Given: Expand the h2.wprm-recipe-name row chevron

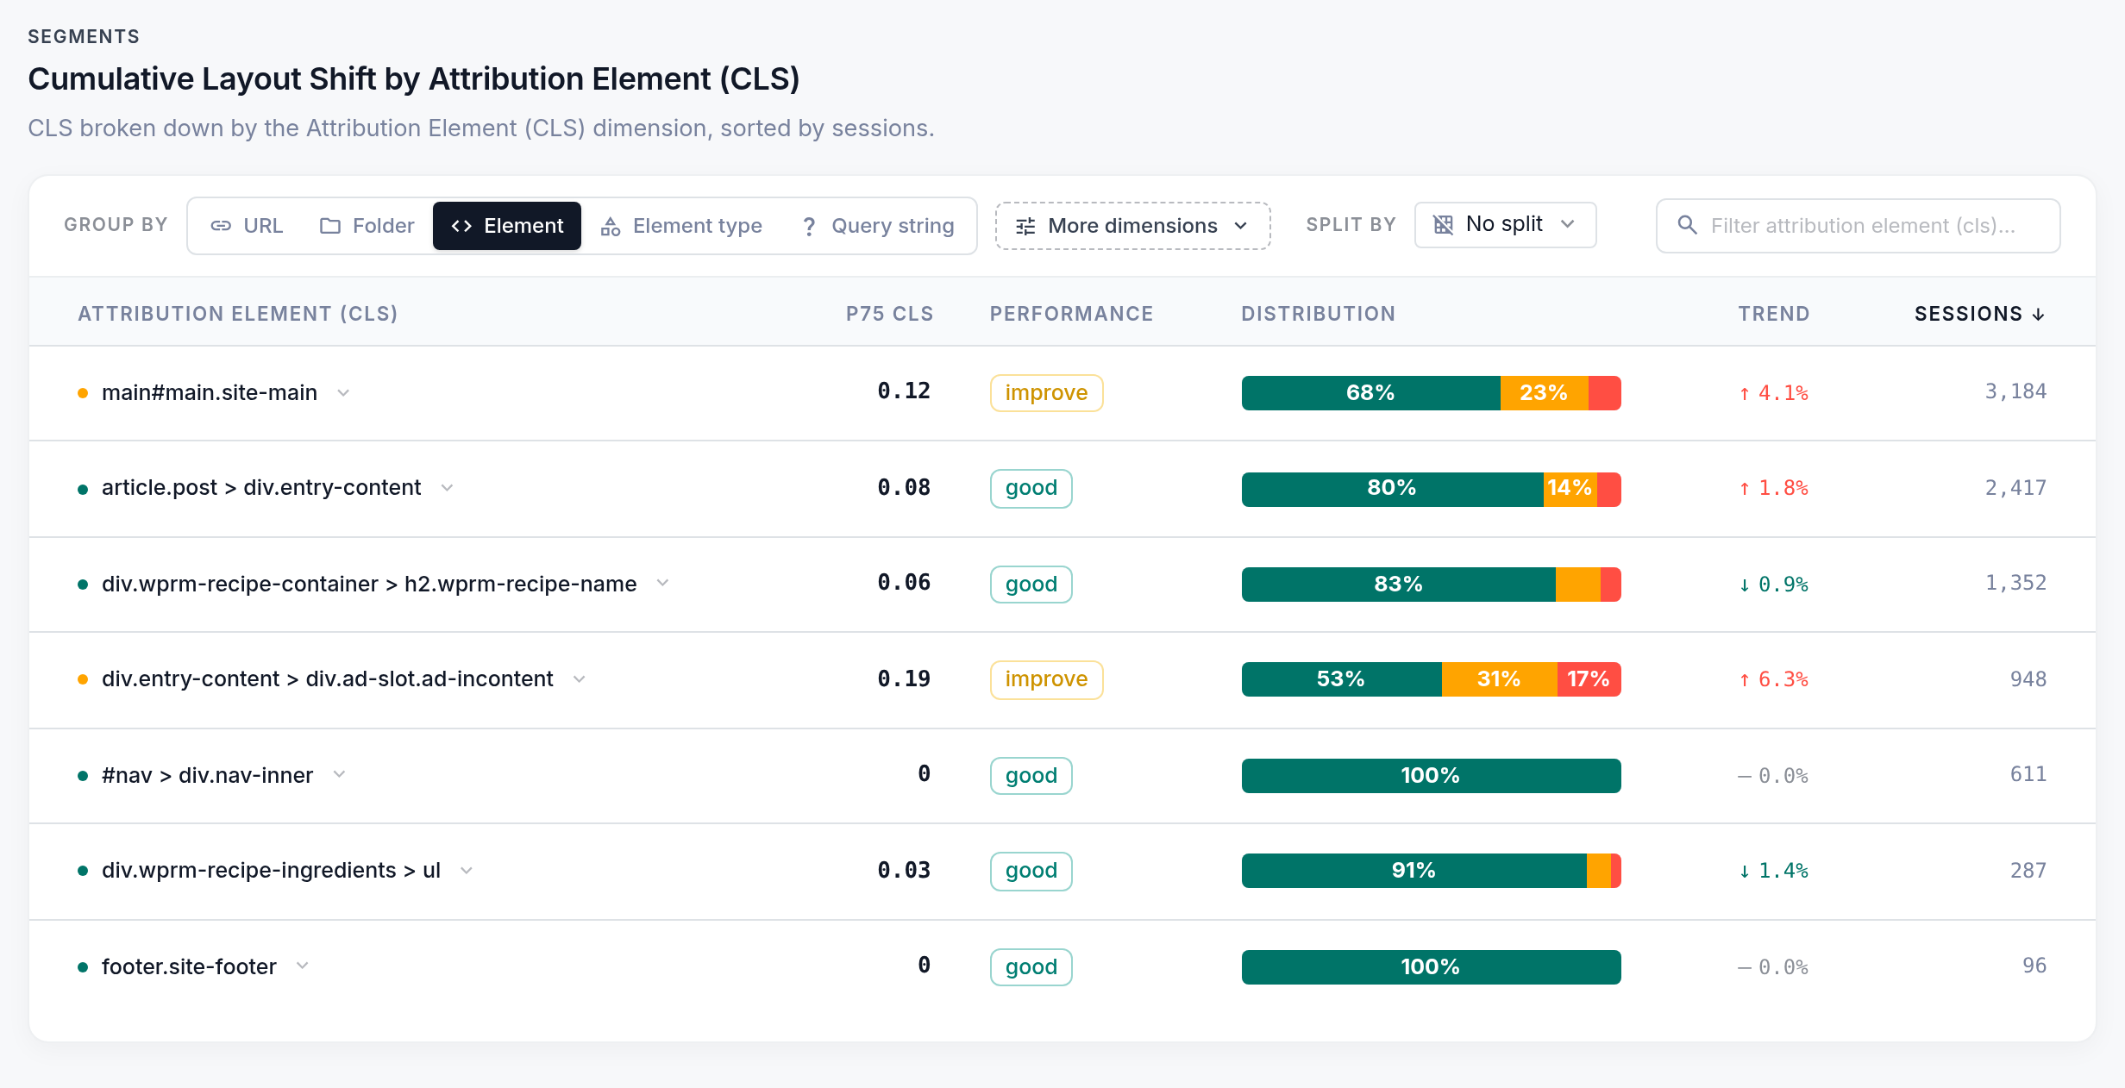Looking at the screenshot, I should point(662,584).
